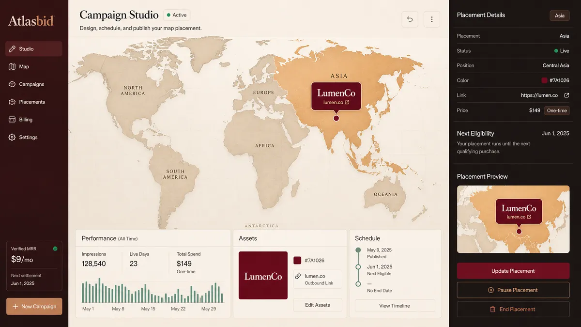Select North America on the map
Viewport: 581px width, 327px height.
point(133,91)
